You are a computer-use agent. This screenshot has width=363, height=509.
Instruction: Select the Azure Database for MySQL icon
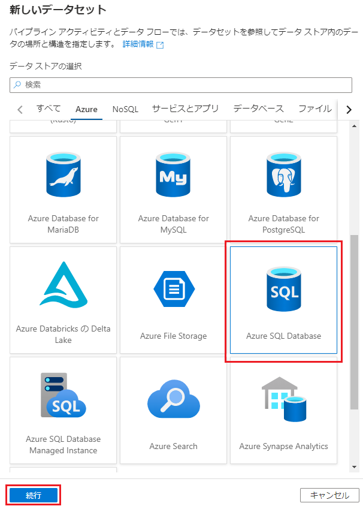[173, 174]
